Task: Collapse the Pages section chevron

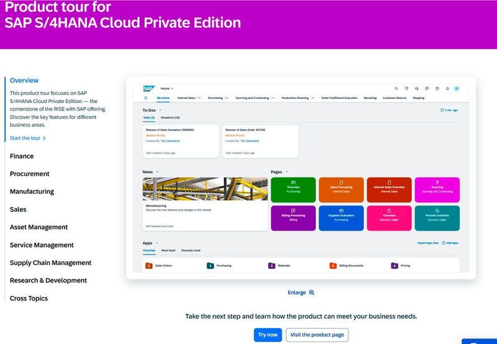Action: 286,171
